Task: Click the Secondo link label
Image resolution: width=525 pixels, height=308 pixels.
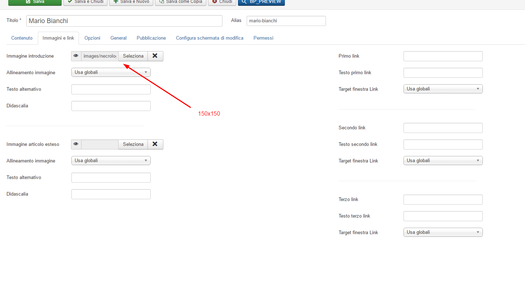Action: click(352, 128)
